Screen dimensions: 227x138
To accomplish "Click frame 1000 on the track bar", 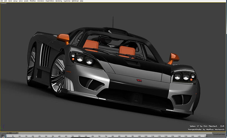I will (139, 136).
